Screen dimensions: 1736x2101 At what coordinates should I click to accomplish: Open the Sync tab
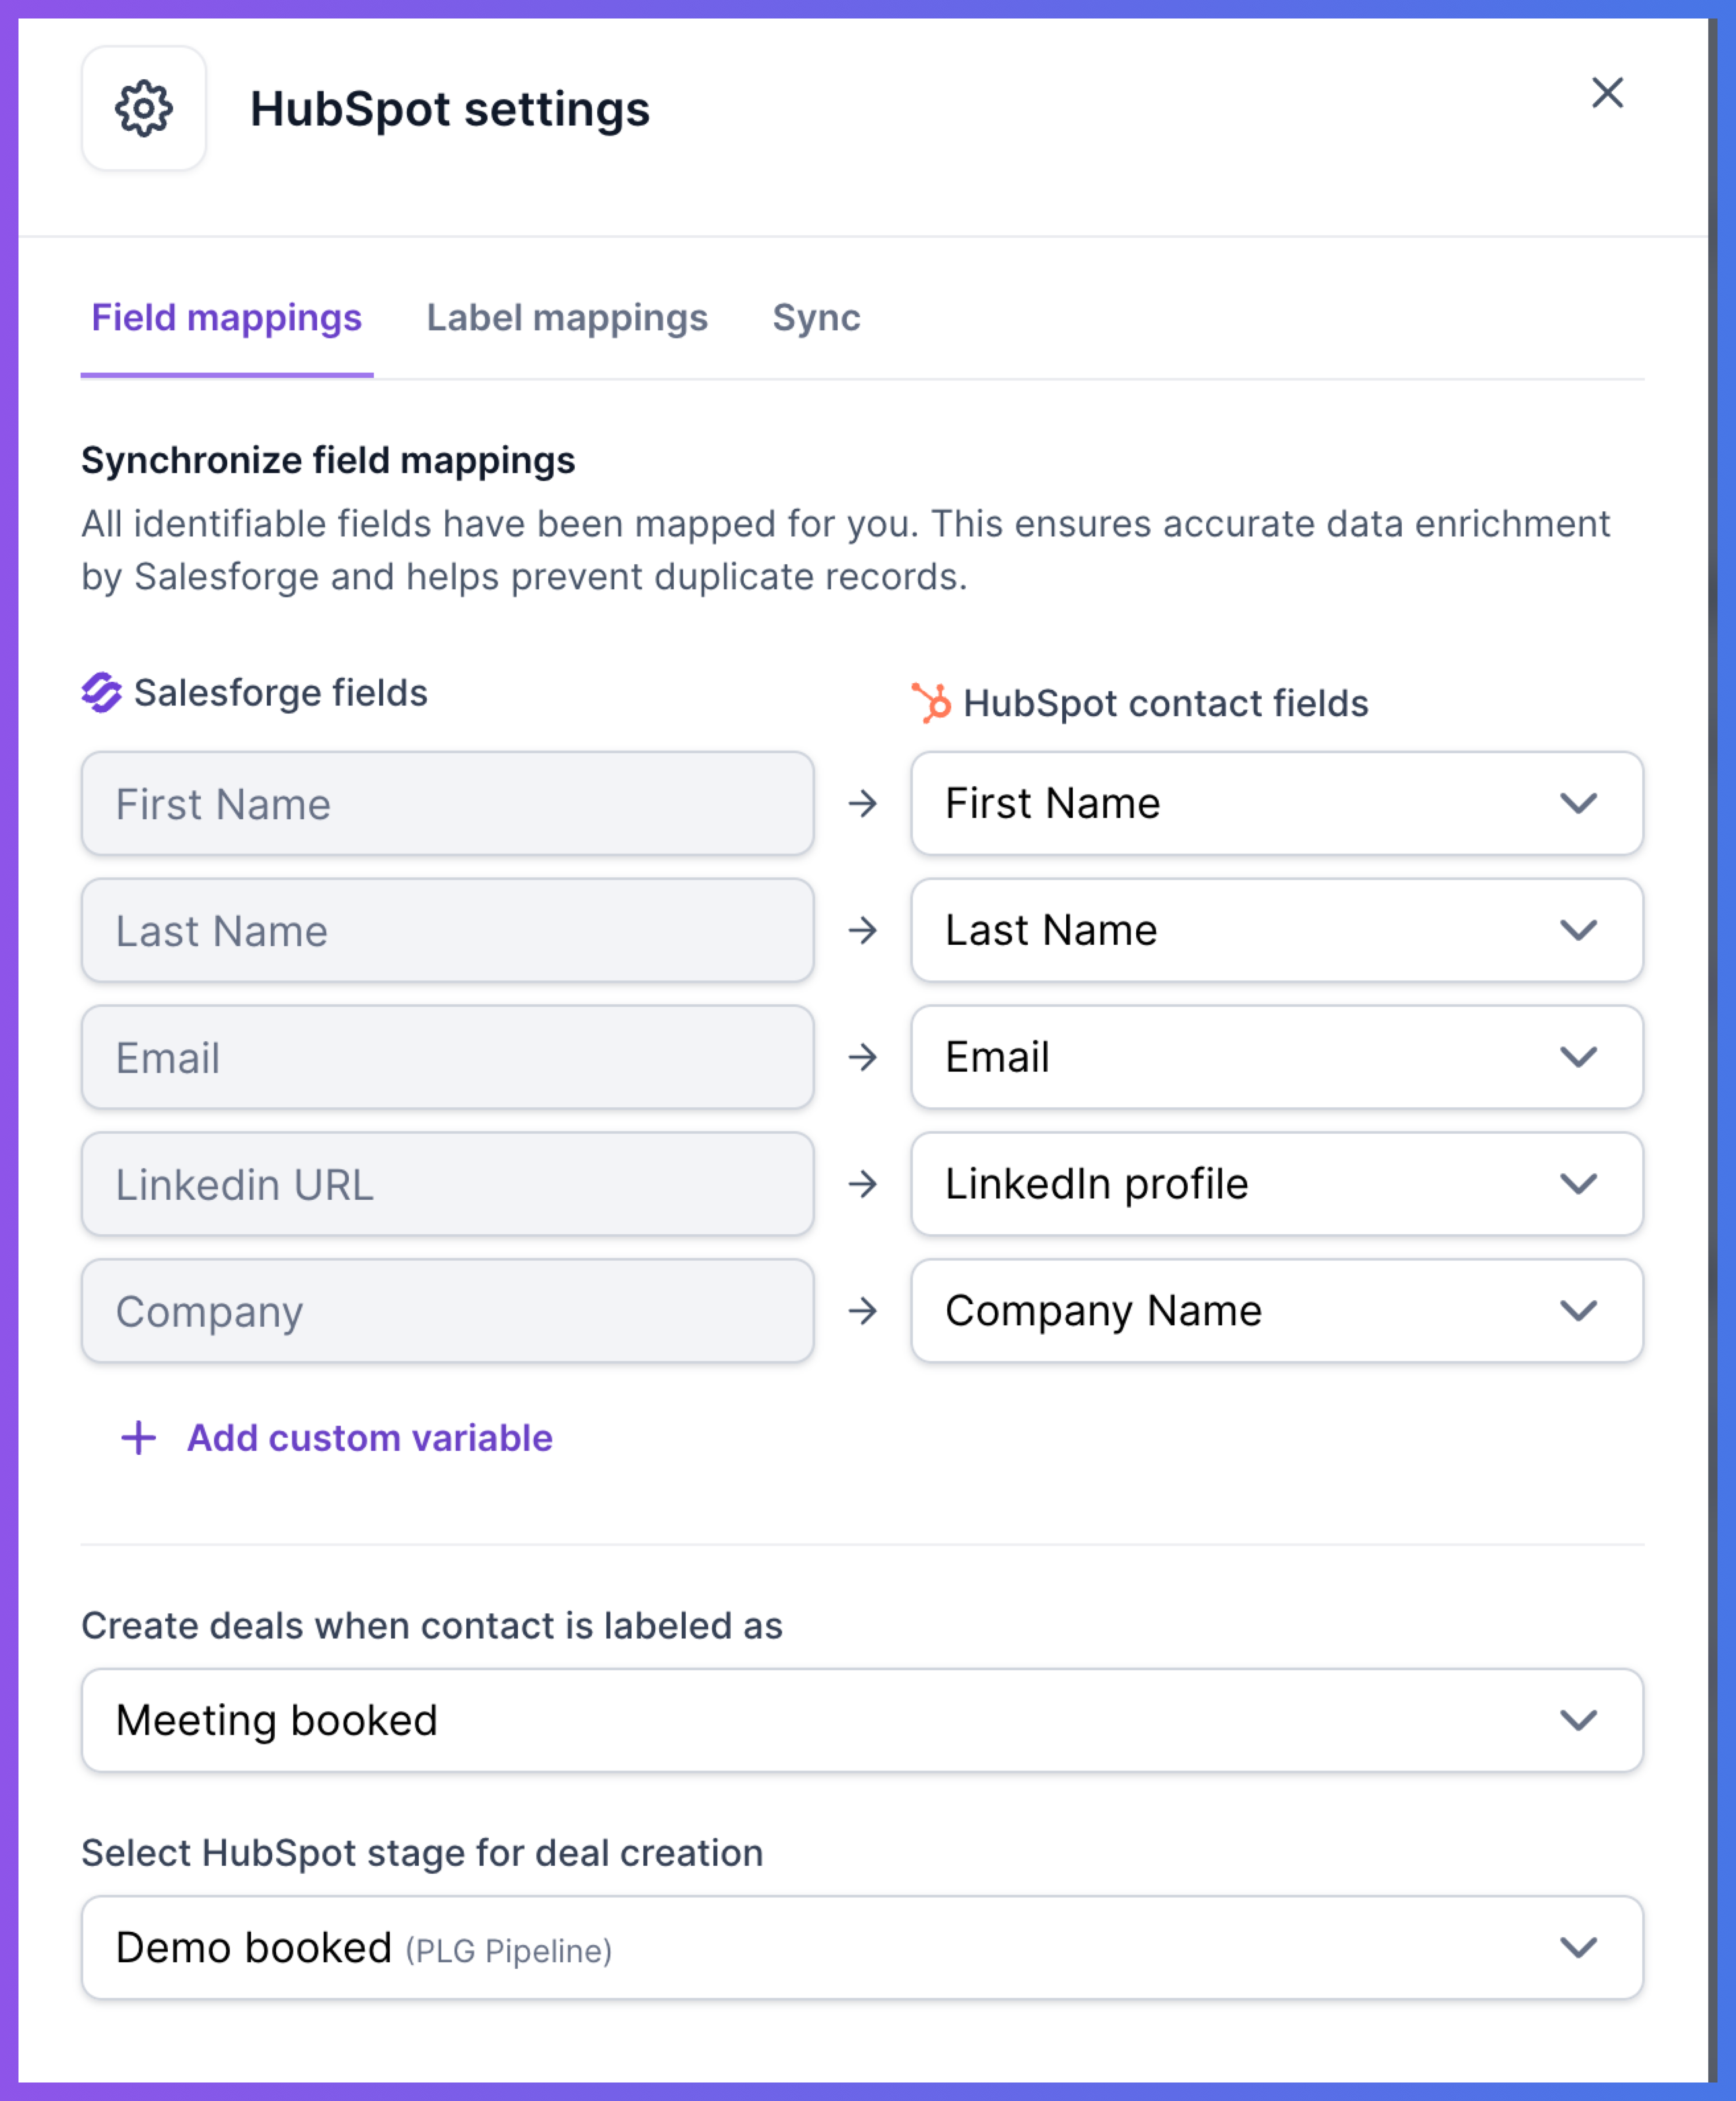tap(816, 318)
